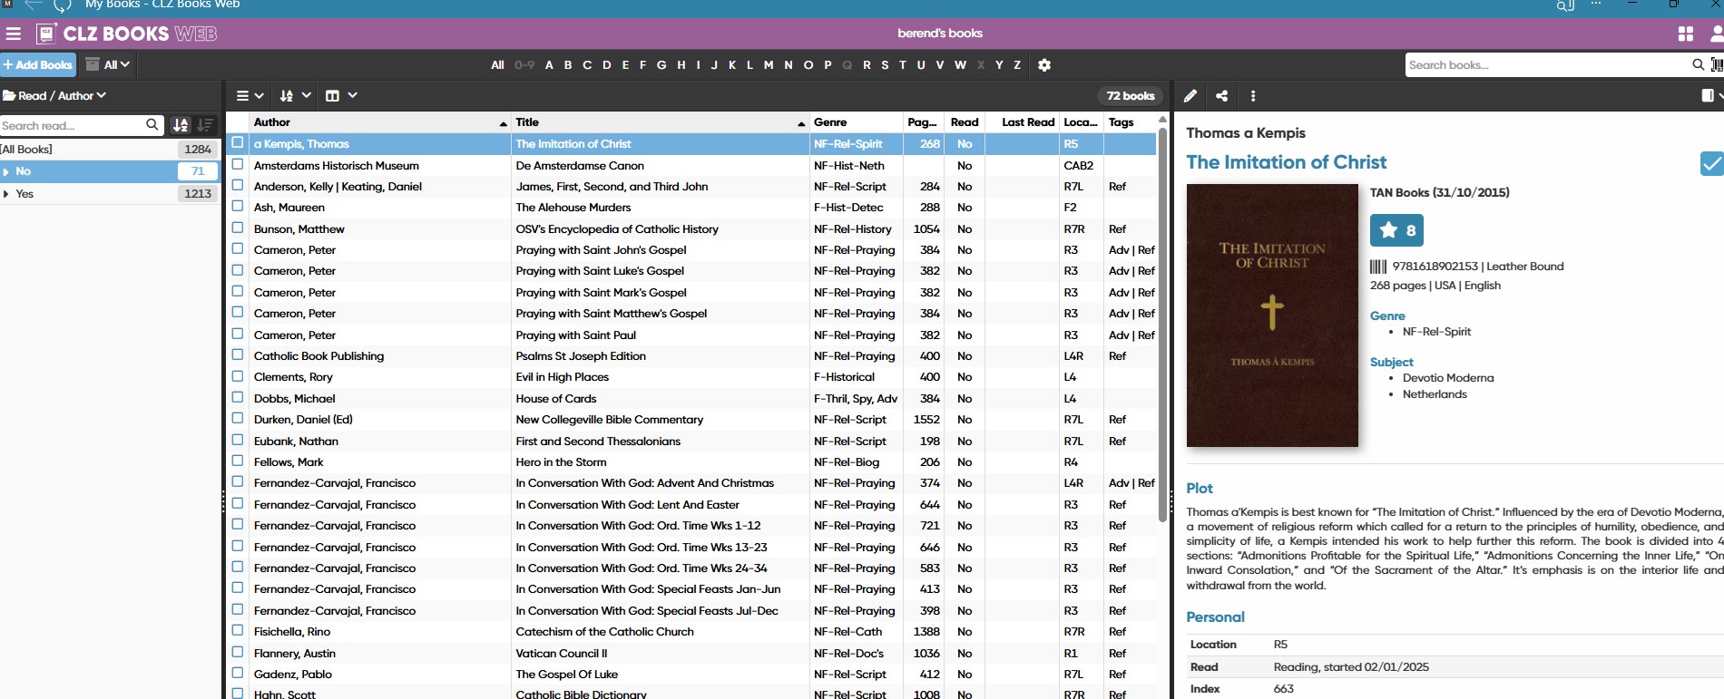
Task: Click the barcode scan icon
Action: tap(1716, 65)
